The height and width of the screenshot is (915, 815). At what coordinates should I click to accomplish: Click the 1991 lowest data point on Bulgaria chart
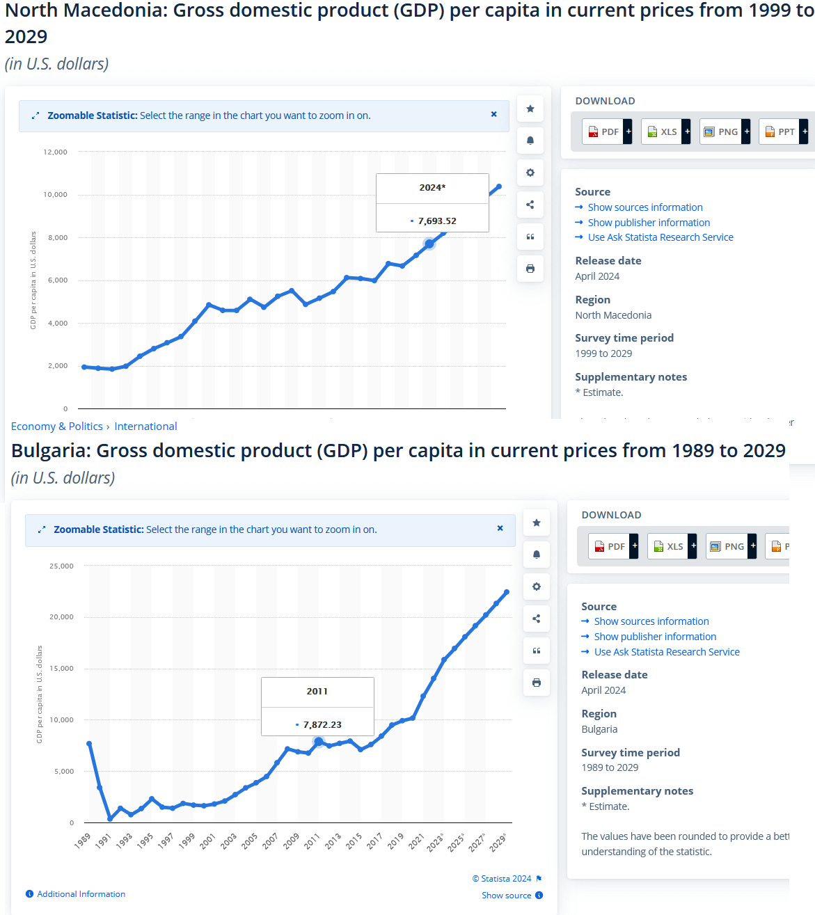coord(110,819)
